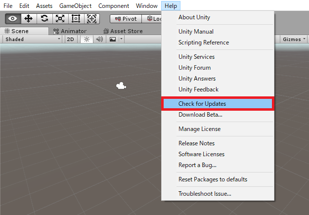Choose Download Beta...

click(218, 115)
